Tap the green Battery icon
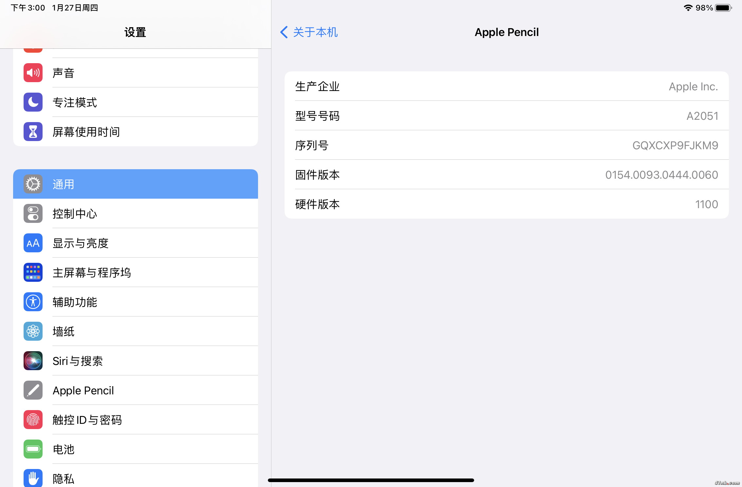Viewport: 742px width, 487px height. (33, 449)
